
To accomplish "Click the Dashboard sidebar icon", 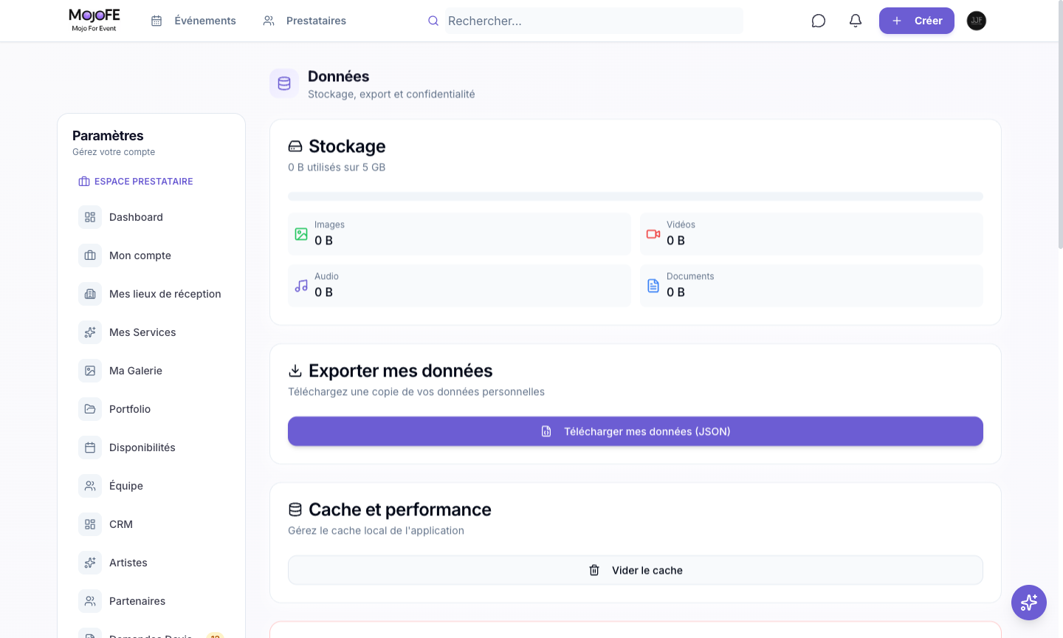I will (x=90, y=217).
